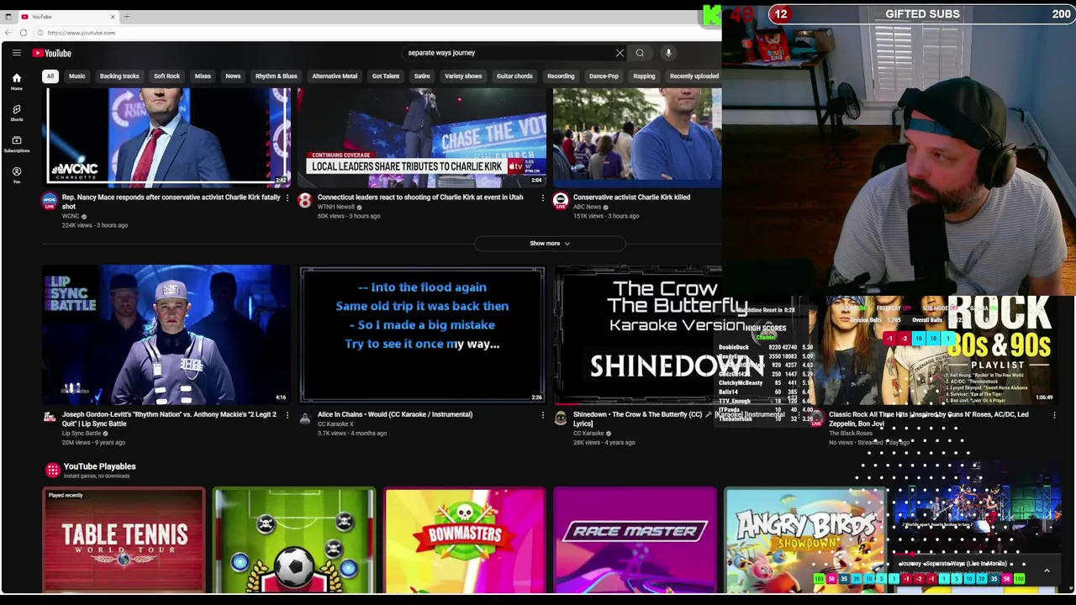This screenshot has width=1076, height=605.
Task: Open the Lip Sync Battle channel avatar
Action: [50, 418]
